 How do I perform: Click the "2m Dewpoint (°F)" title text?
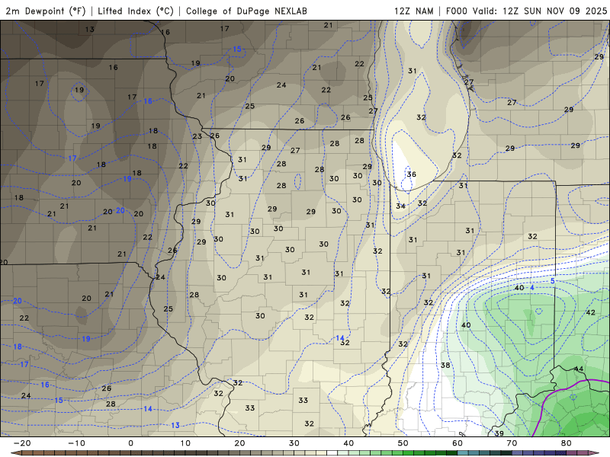tap(46, 11)
